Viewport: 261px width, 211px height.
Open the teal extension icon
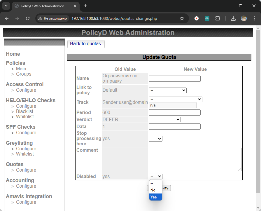207,18
